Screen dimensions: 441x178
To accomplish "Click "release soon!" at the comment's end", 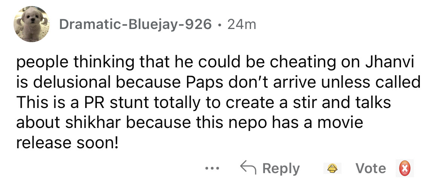I will pyautogui.click(x=67, y=143).
